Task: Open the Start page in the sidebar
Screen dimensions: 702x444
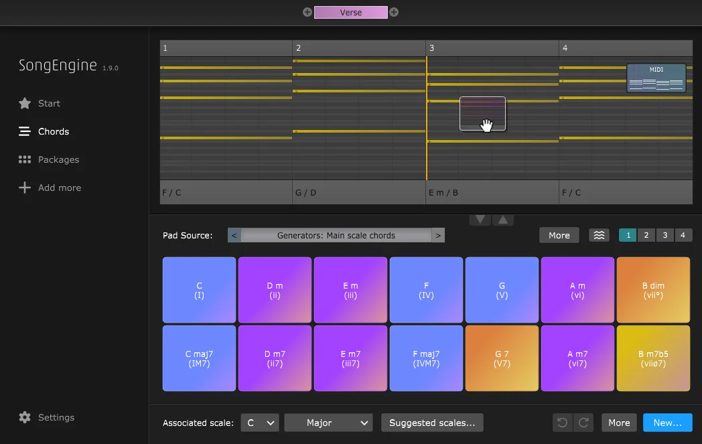Action: tap(49, 103)
